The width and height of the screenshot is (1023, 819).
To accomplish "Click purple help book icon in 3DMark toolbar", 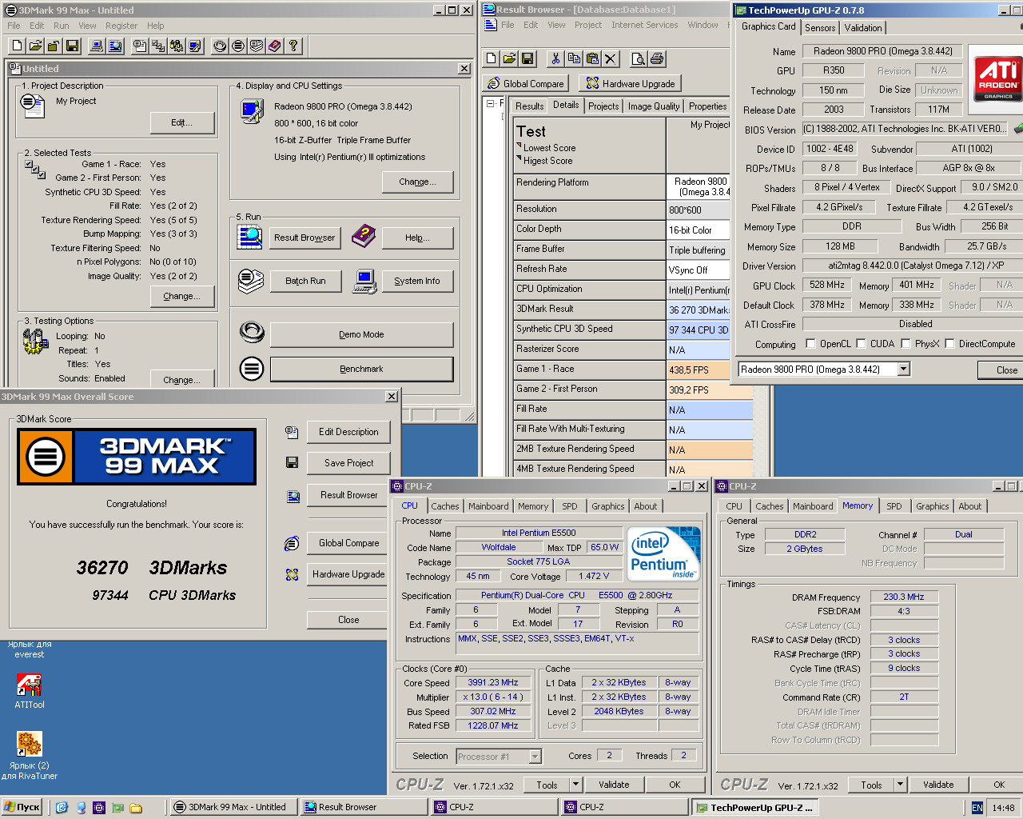I will click(x=275, y=46).
